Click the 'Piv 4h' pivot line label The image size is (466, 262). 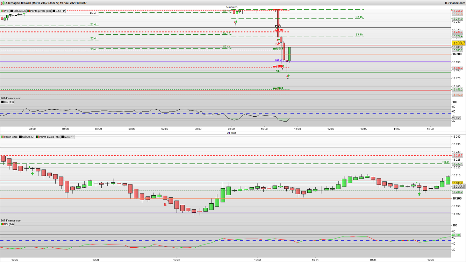click(94, 14)
